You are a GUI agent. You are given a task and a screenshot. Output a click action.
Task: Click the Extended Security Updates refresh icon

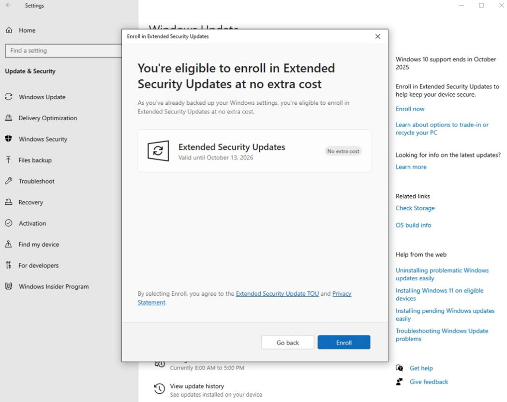tap(158, 151)
